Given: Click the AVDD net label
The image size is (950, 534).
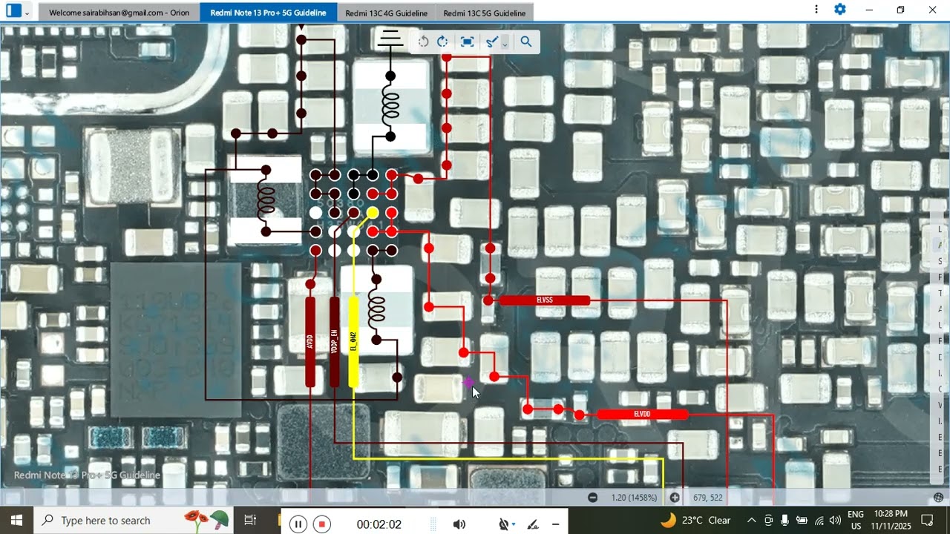Looking at the screenshot, I should (x=310, y=342).
